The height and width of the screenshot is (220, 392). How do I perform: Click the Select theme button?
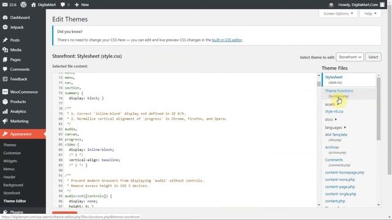pos(373,57)
